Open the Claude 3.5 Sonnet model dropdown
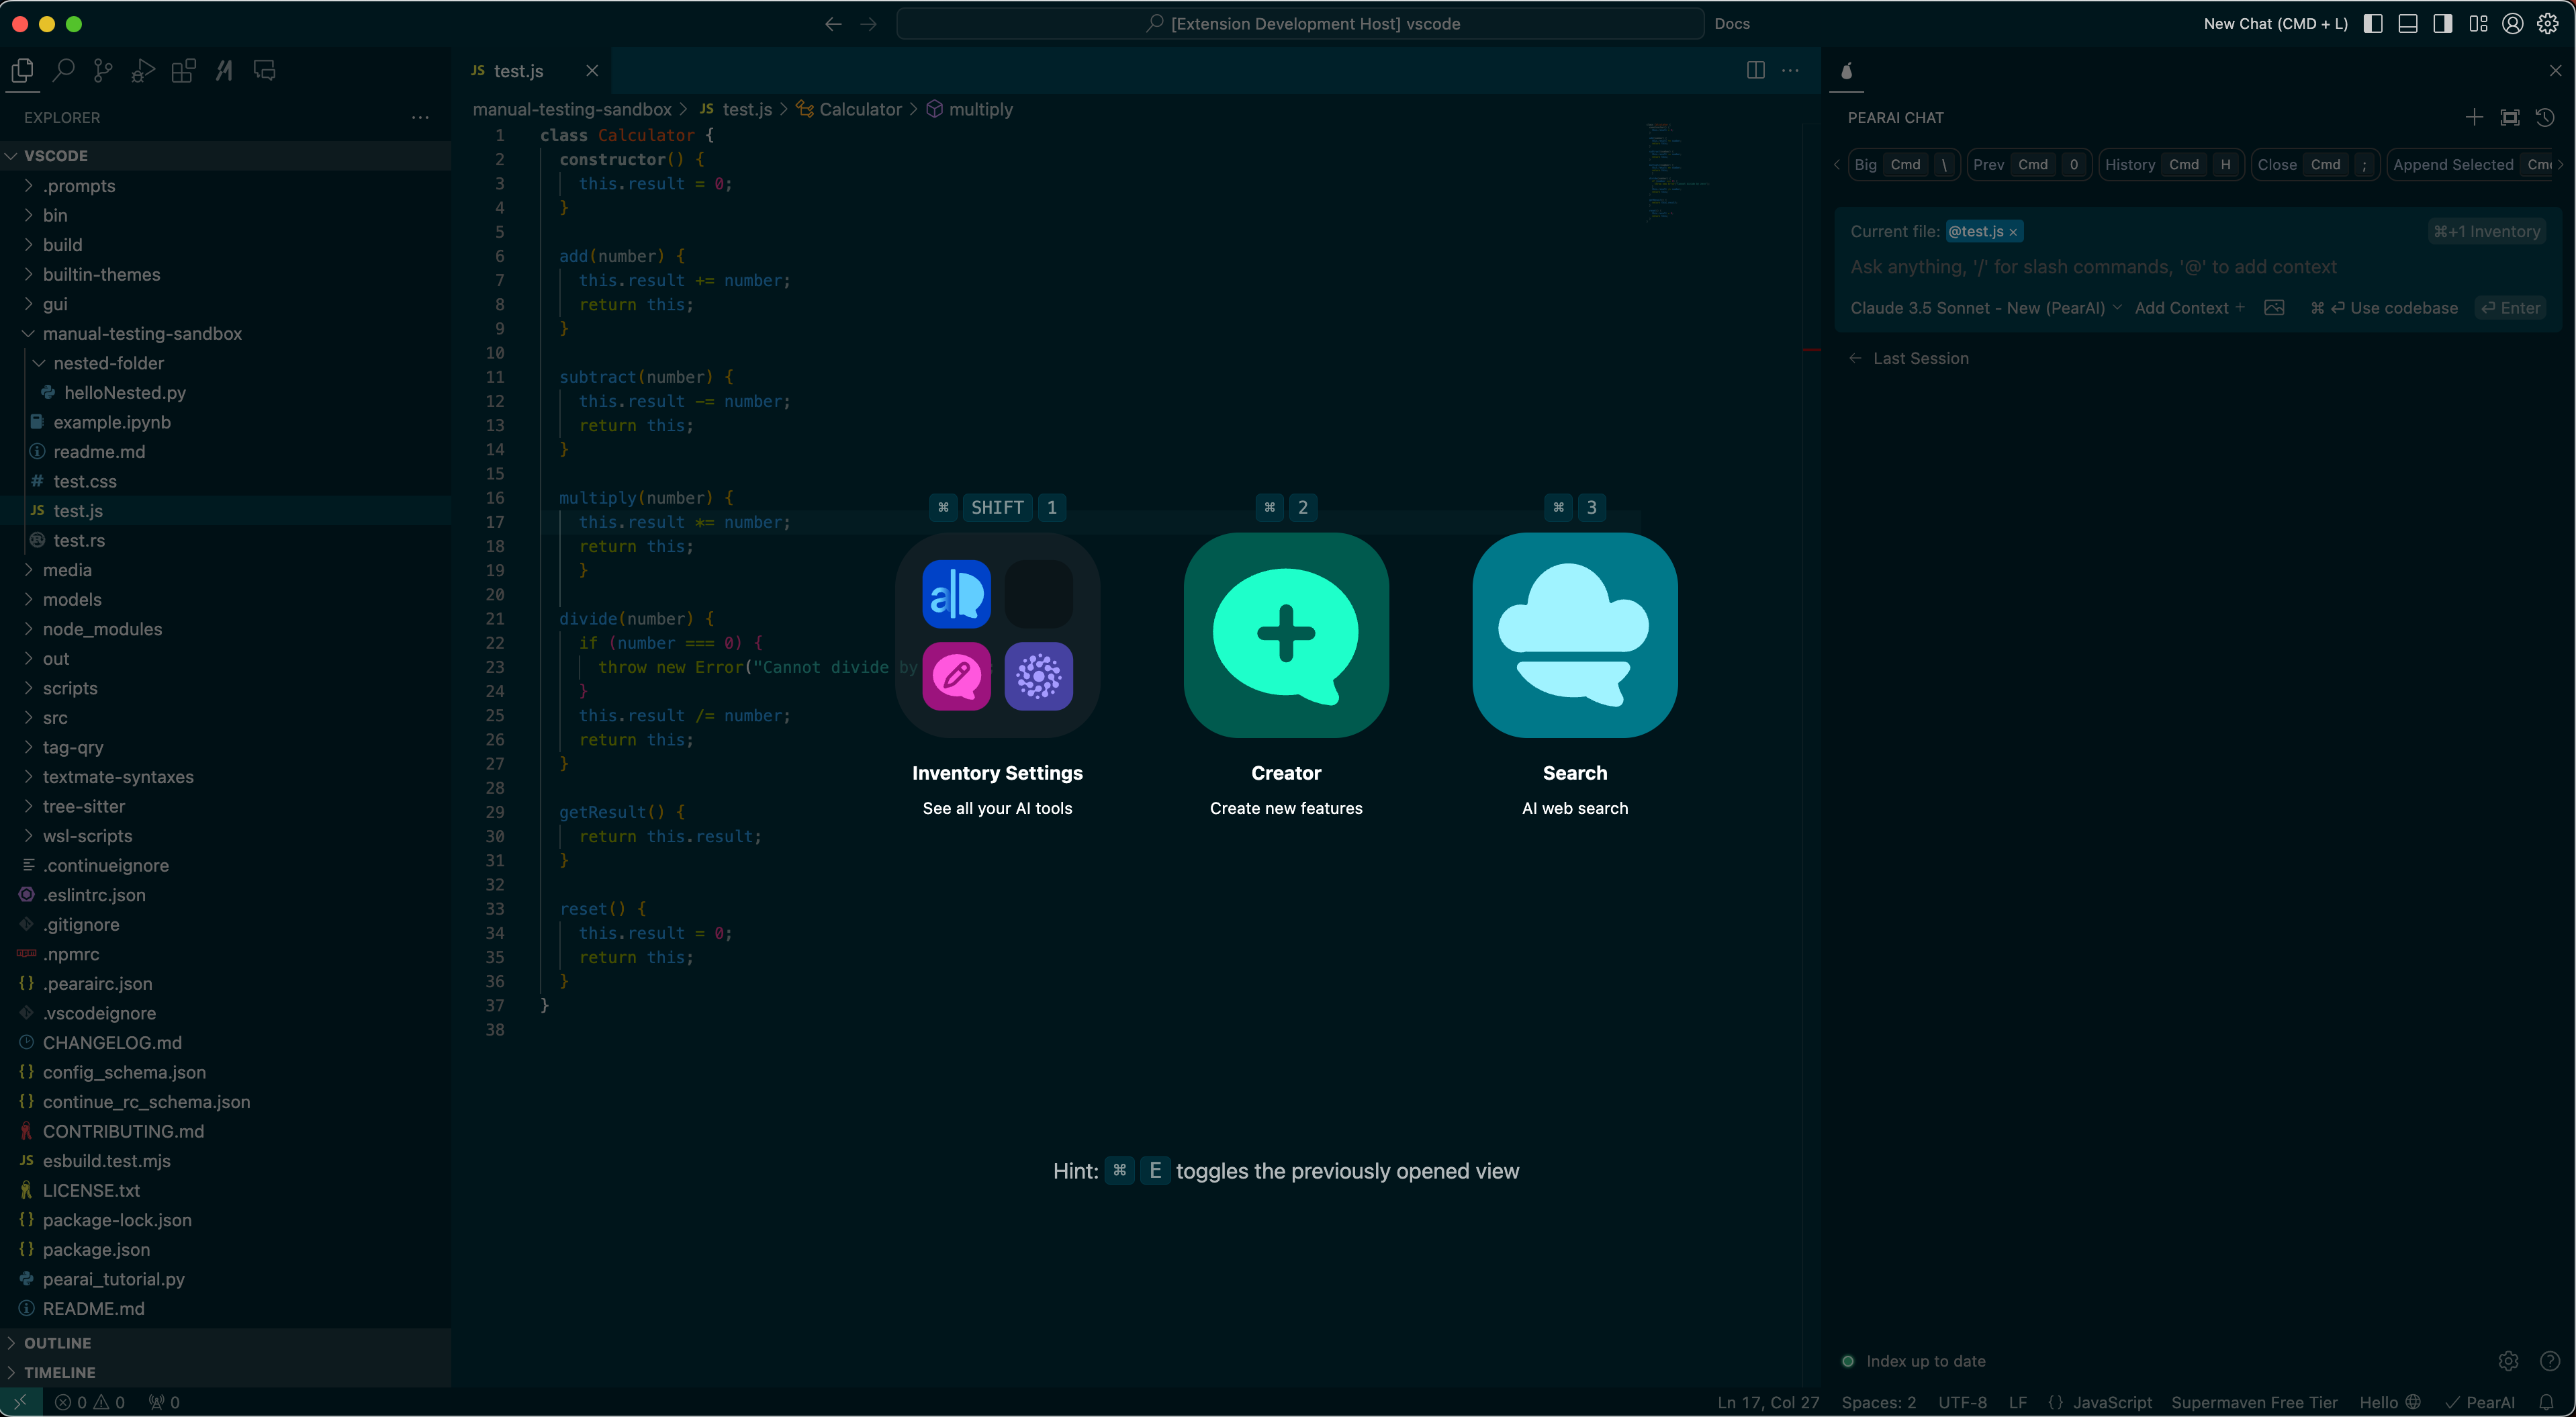 (1985, 308)
